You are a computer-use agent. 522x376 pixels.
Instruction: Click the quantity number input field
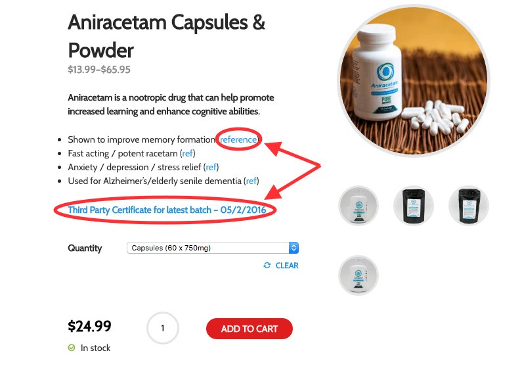(163, 328)
